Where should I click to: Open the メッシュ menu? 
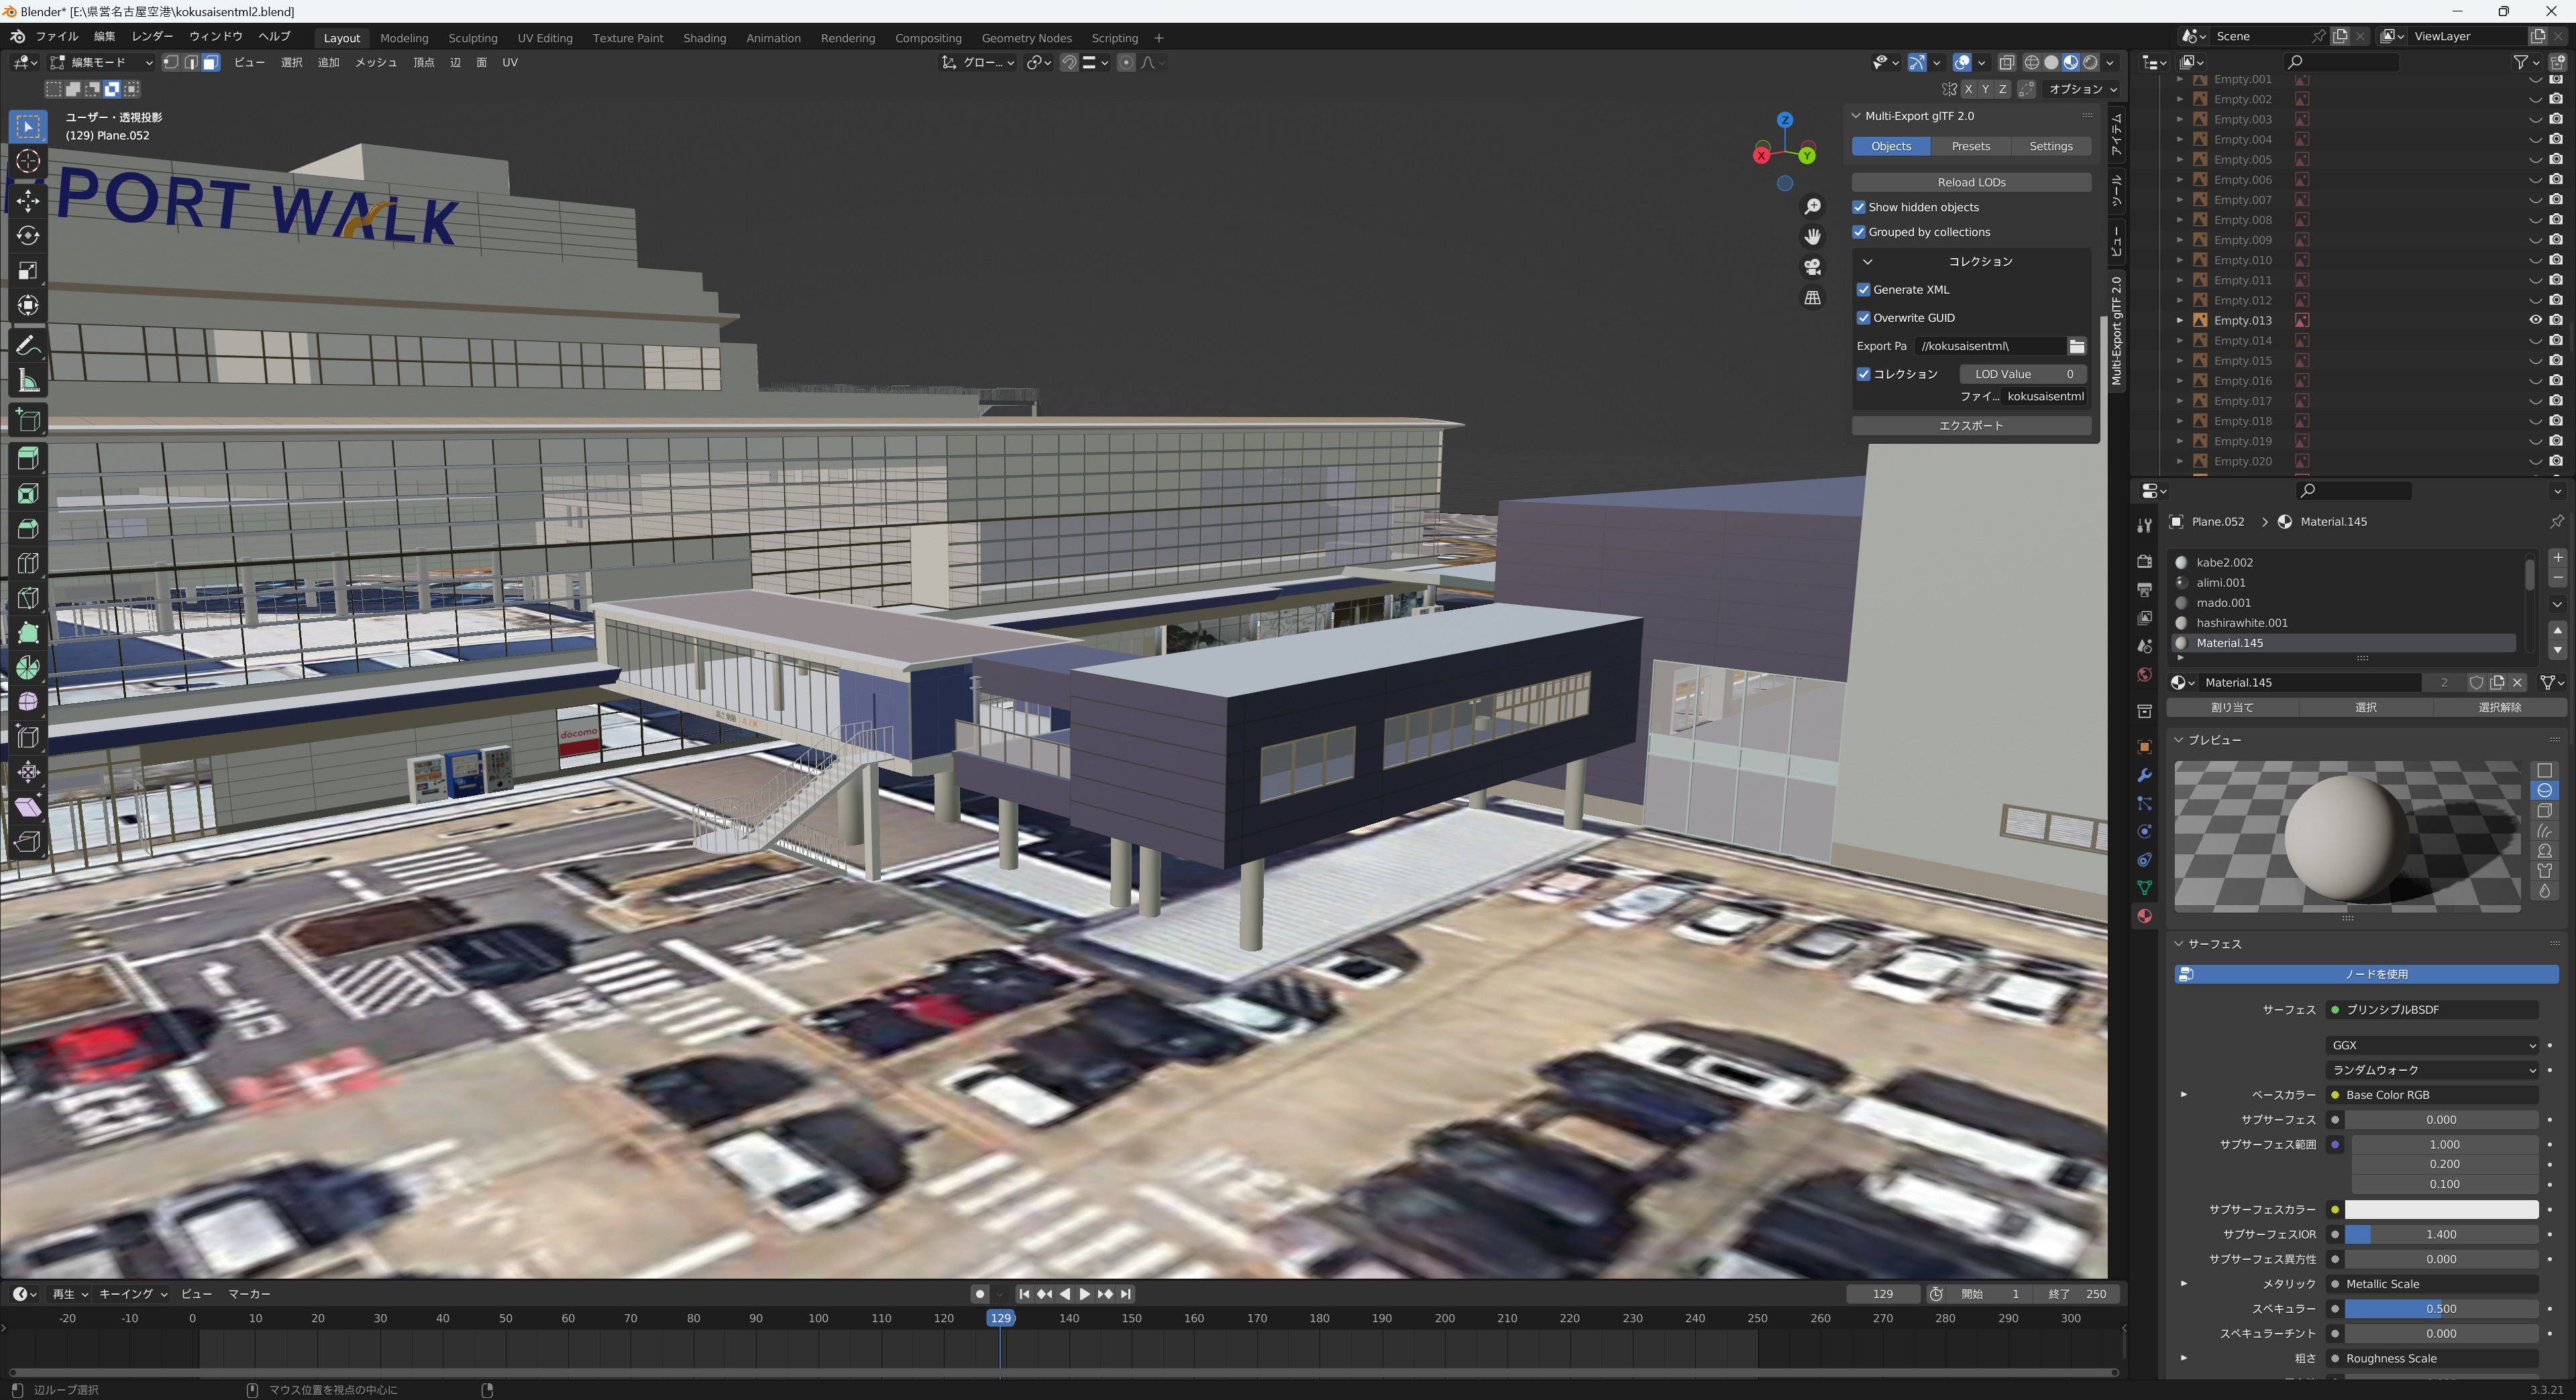click(376, 63)
